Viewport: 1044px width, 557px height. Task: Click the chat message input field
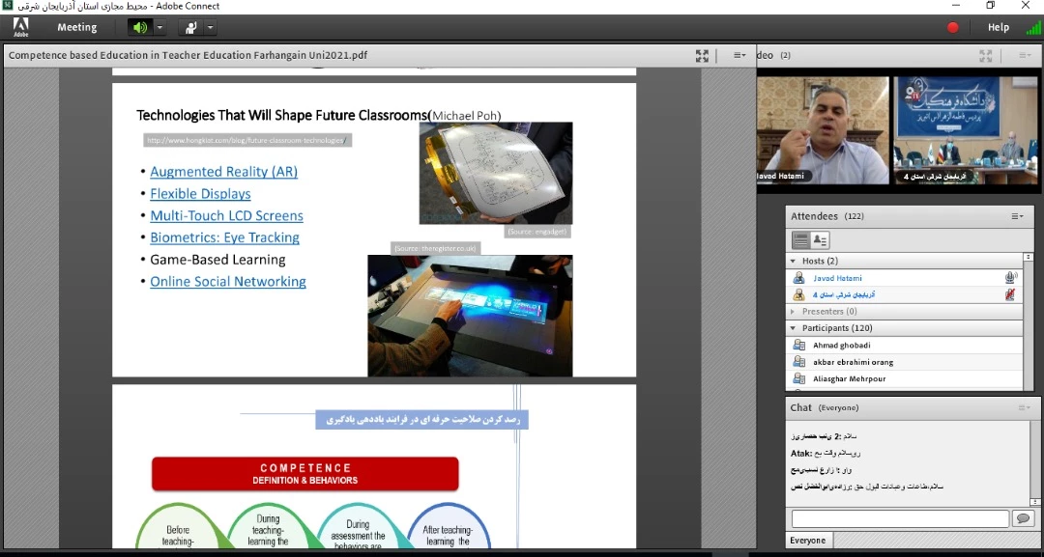tap(899, 519)
